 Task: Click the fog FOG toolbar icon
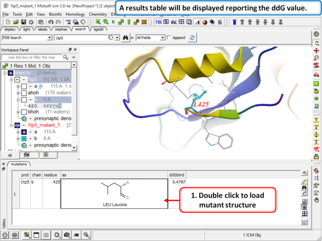pyautogui.click(x=159, y=22)
